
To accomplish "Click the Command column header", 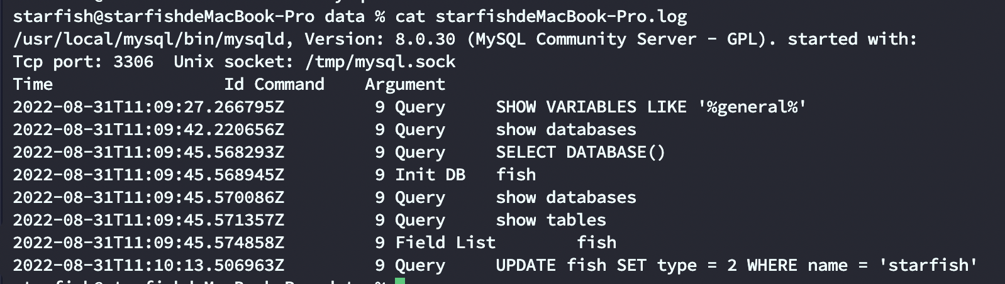I will [x=289, y=84].
